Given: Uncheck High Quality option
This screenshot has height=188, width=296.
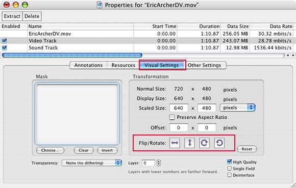Looking at the screenshot, I should tap(229, 162).
